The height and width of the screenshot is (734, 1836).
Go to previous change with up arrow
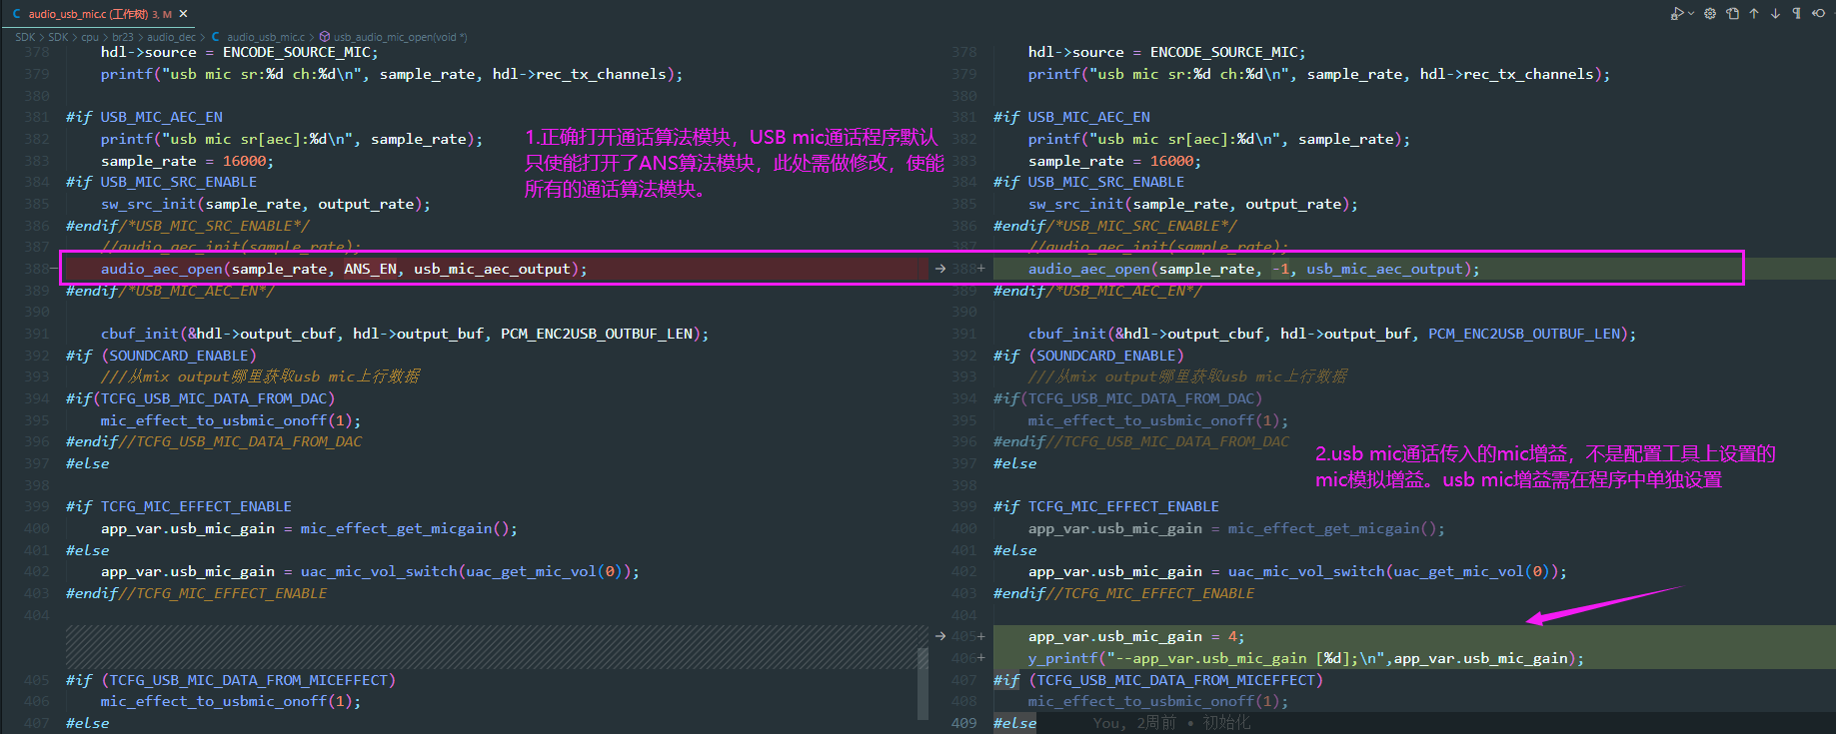1754,14
